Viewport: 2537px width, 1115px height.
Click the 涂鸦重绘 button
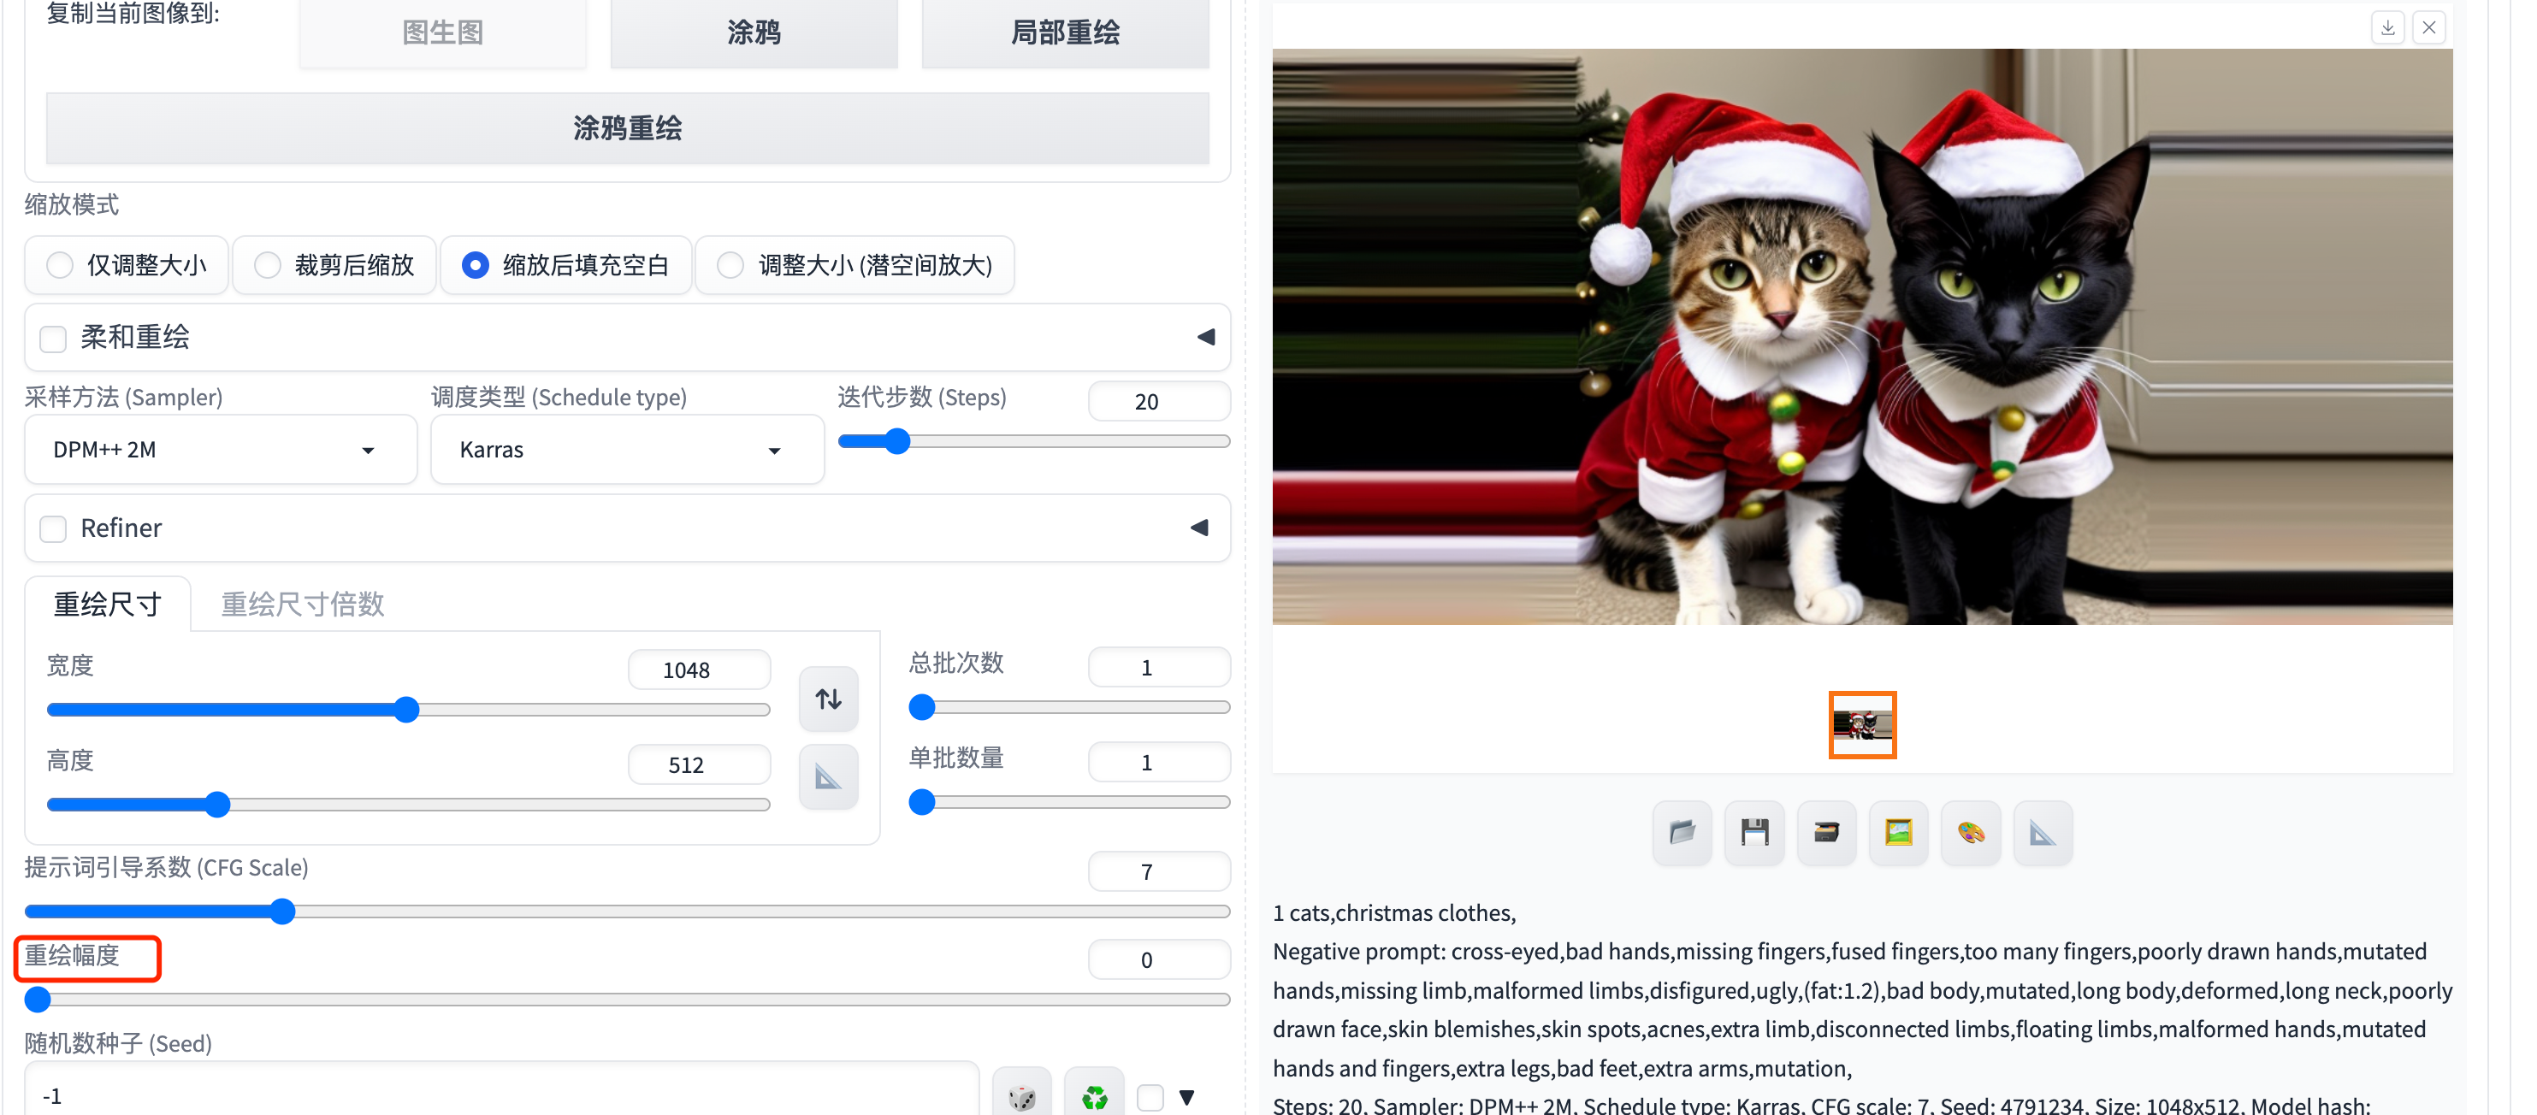[x=627, y=128]
